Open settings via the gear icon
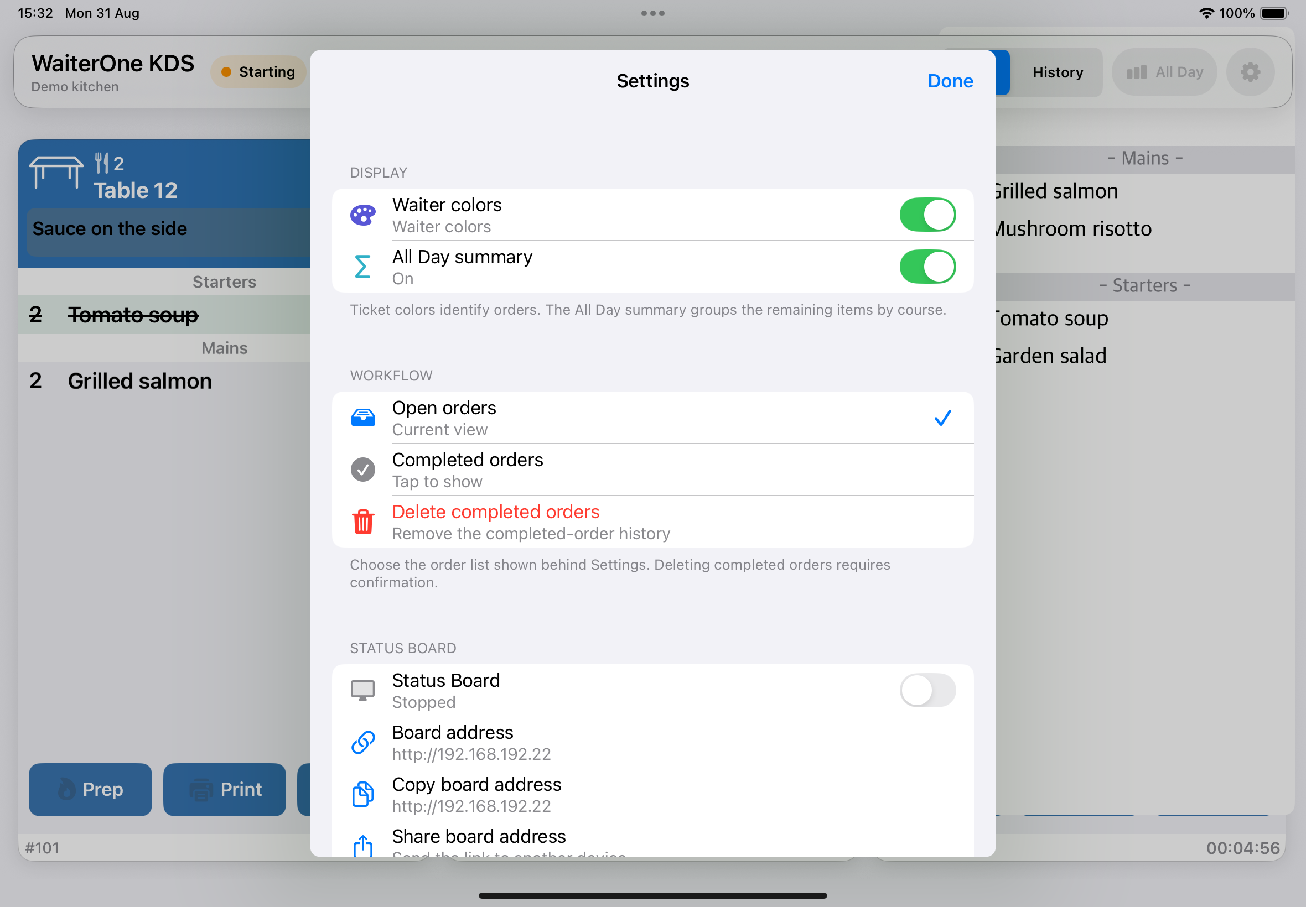 [x=1250, y=72]
